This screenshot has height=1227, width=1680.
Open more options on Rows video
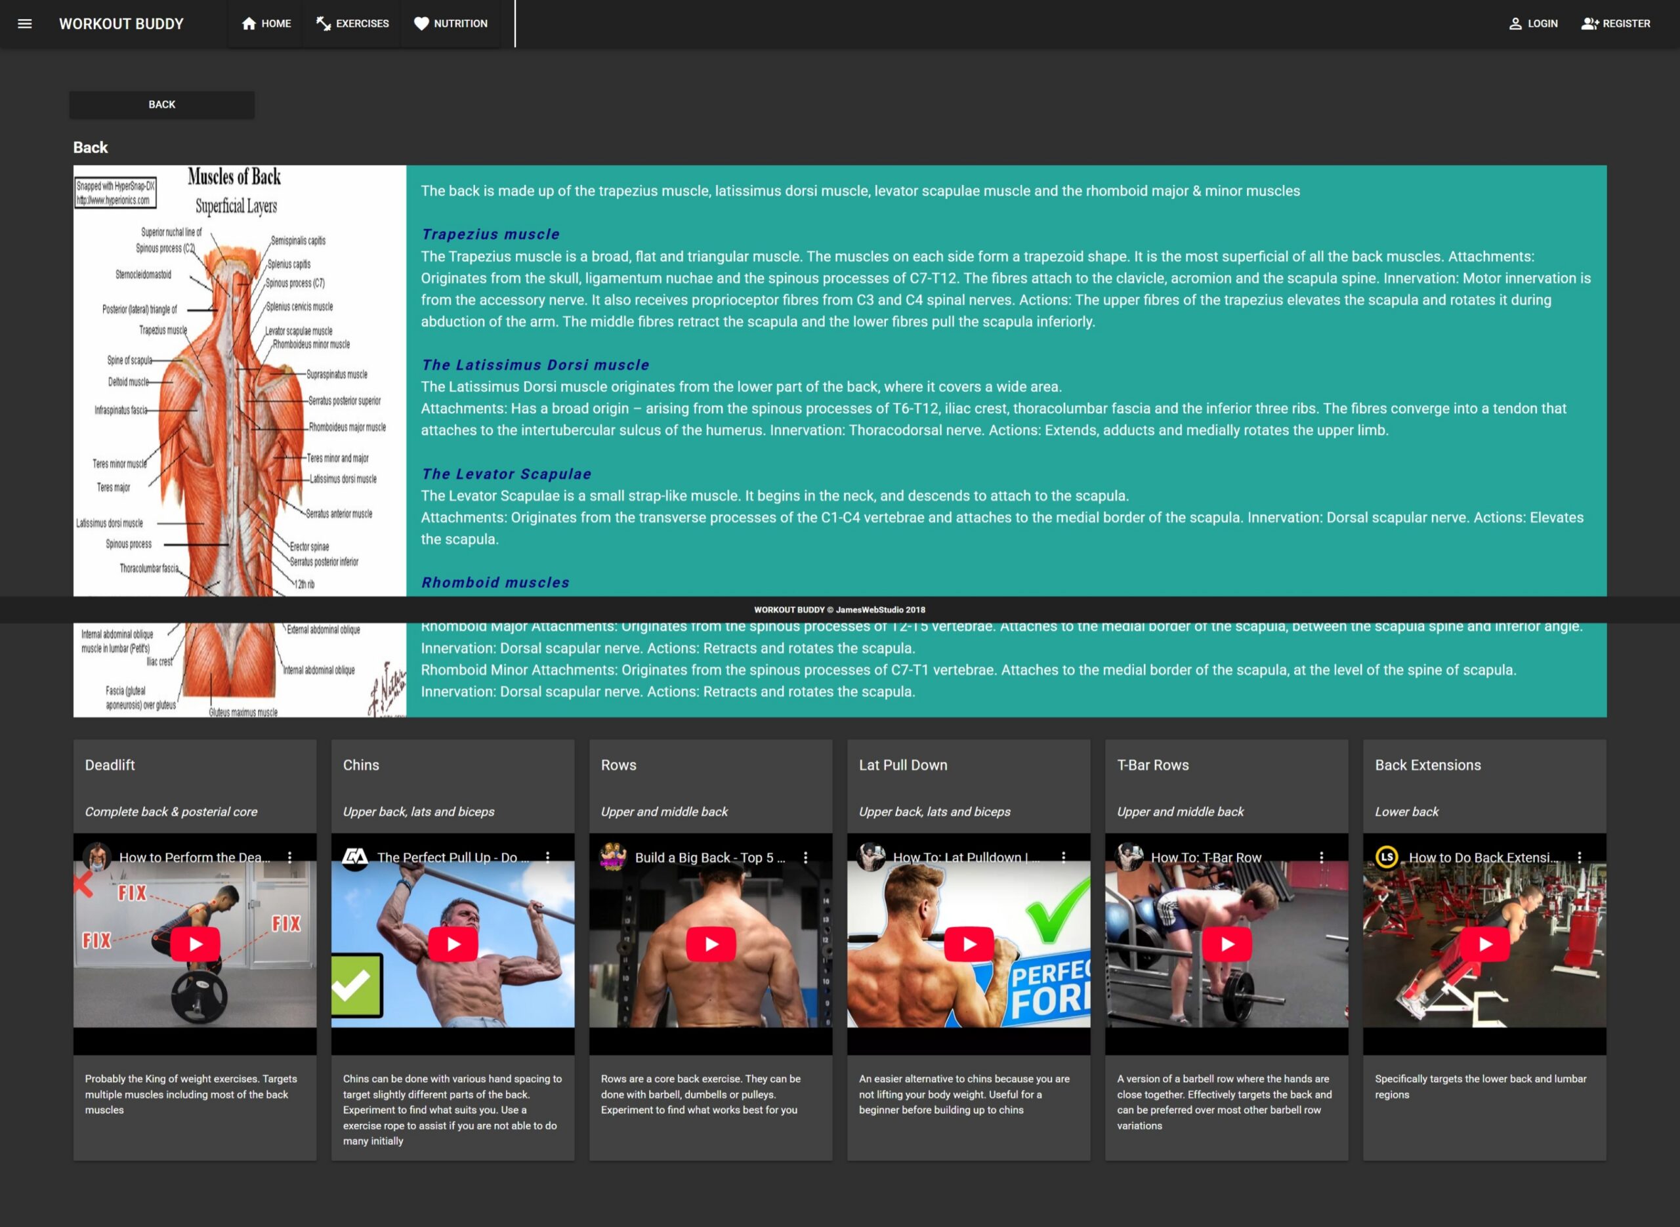806,857
